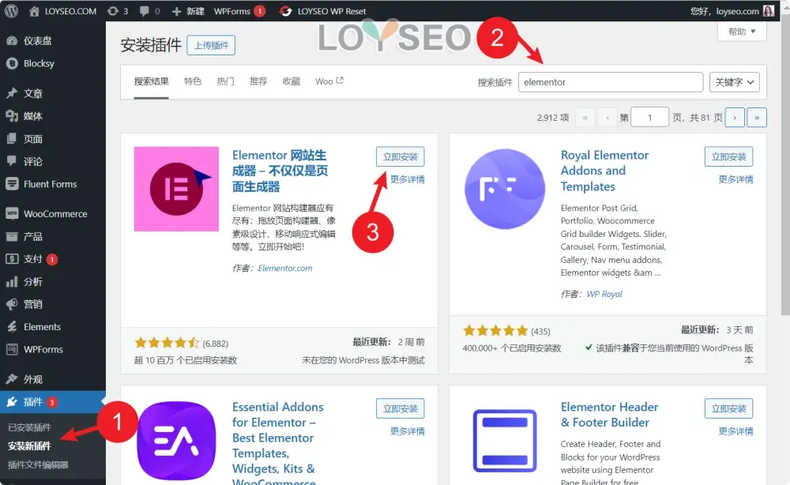The image size is (790, 485).
Task: Install Elementor 网站生成器 with 立即安装
Action: 400,156
